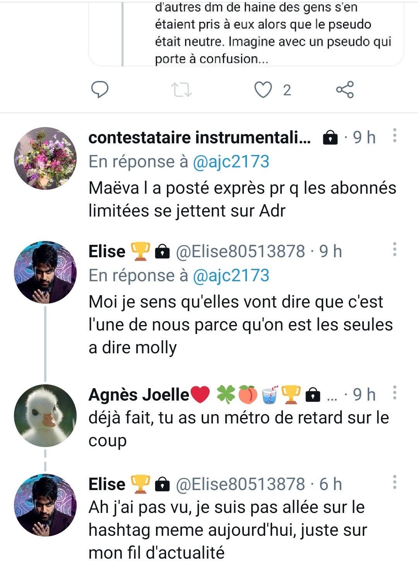Viewport: 418px width, 578px height.
Task: Open @ajc2173 mention under contestataire's name
Action: (231, 162)
